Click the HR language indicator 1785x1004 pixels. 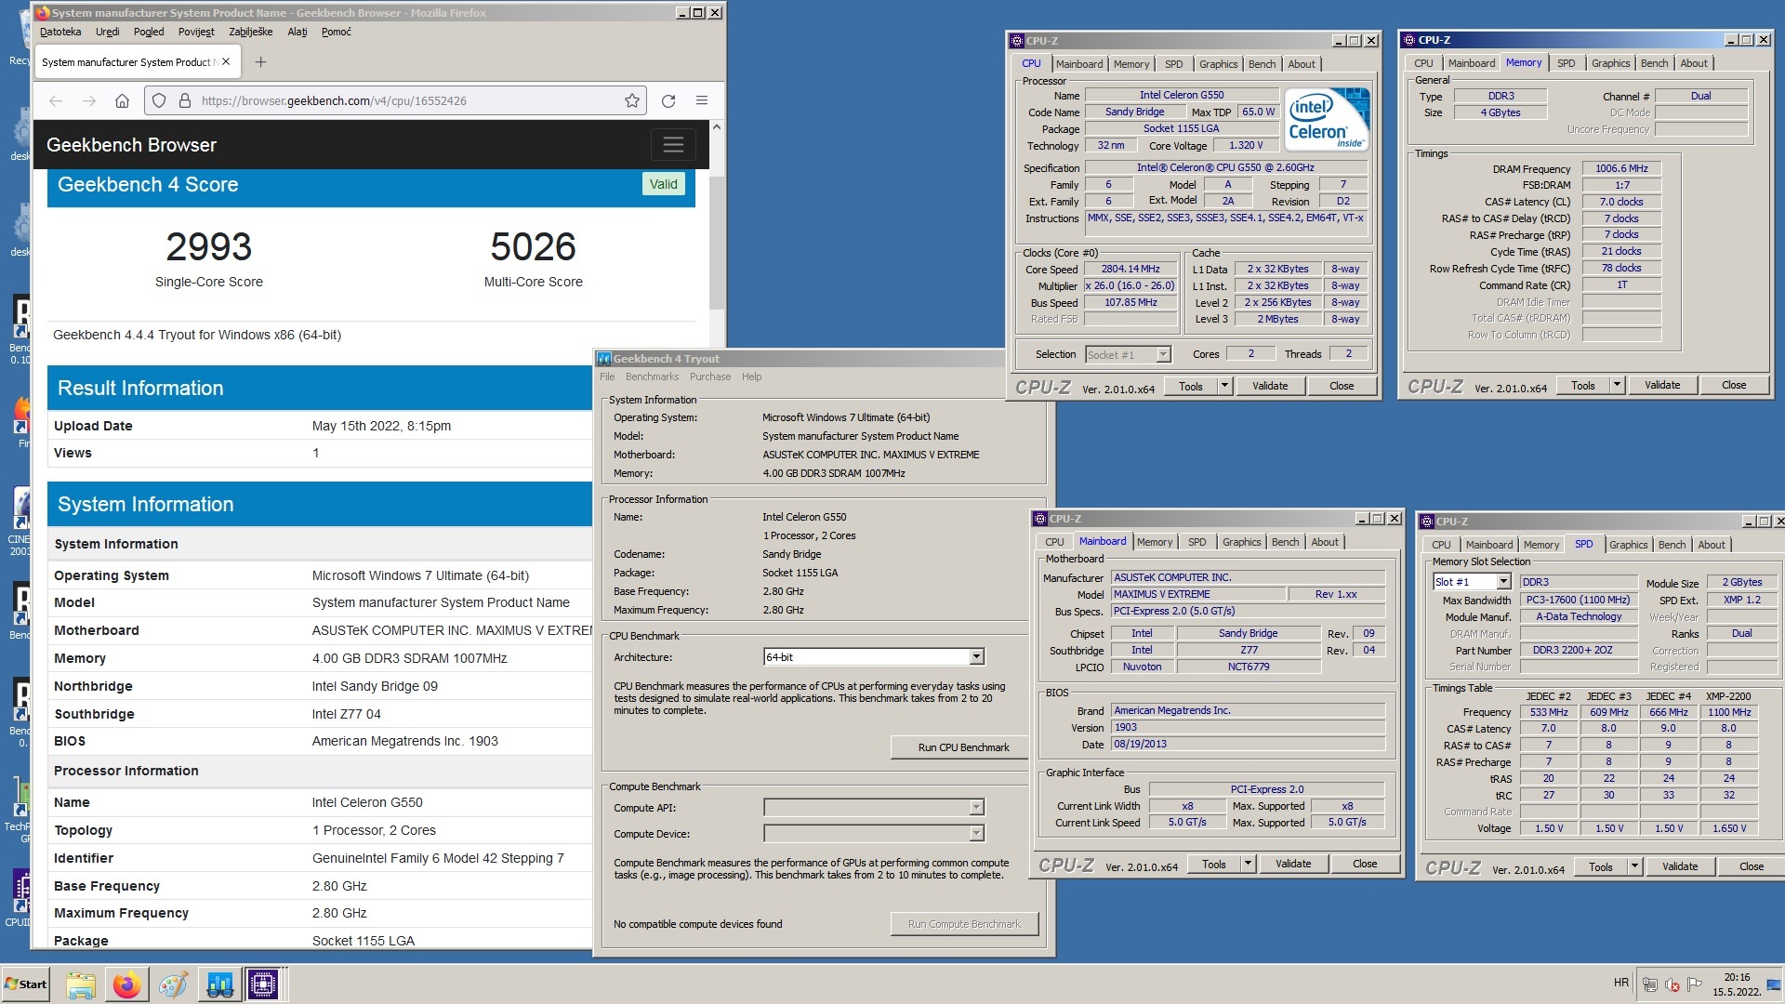[x=1620, y=983]
